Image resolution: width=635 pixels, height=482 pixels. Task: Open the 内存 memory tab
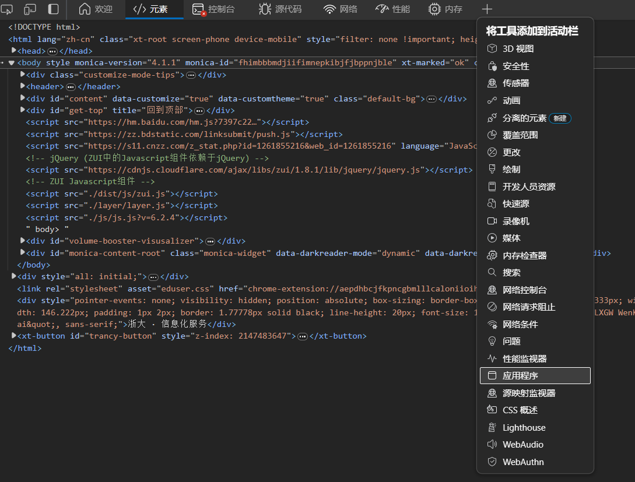(x=445, y=9)
